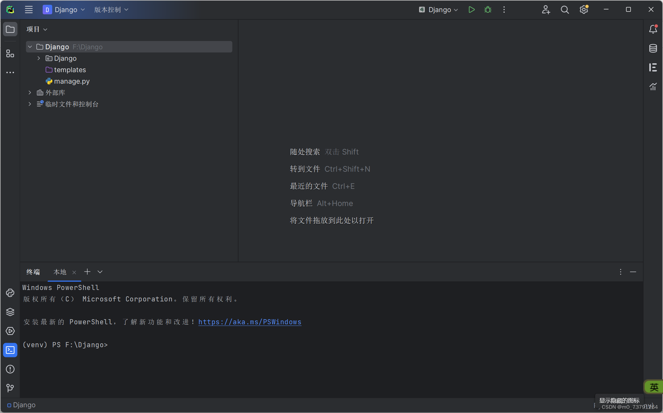Select the highlighted 终端 icon in the sidebar

click(x=10, y=350)
